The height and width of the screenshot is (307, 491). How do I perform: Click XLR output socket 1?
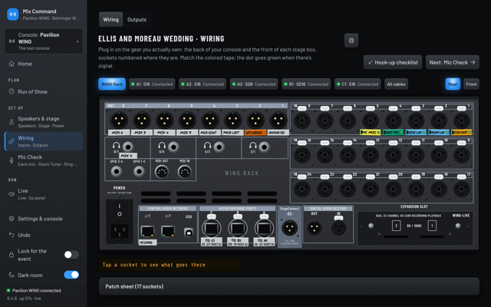click(278, 120)
